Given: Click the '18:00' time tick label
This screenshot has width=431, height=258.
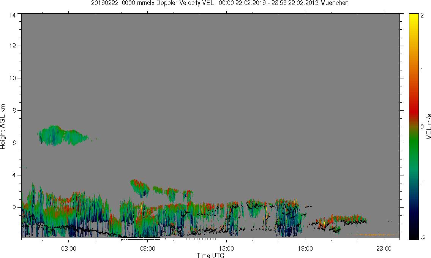Looking at the screenshot, I should coord(305,248).
